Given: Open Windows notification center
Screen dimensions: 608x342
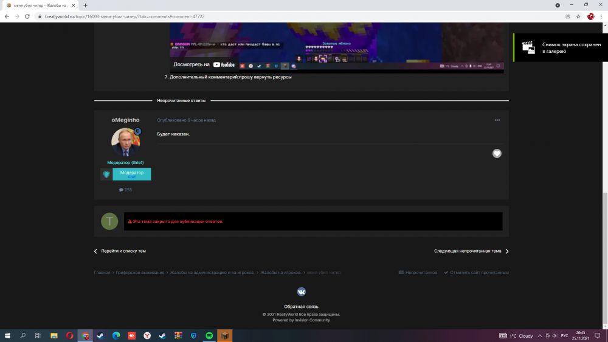Looking at the screenshot, I should point(598,336).
